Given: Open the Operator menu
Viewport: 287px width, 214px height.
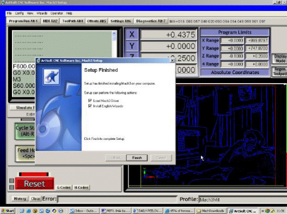Looking at the screenshot, I should [57, 13].
